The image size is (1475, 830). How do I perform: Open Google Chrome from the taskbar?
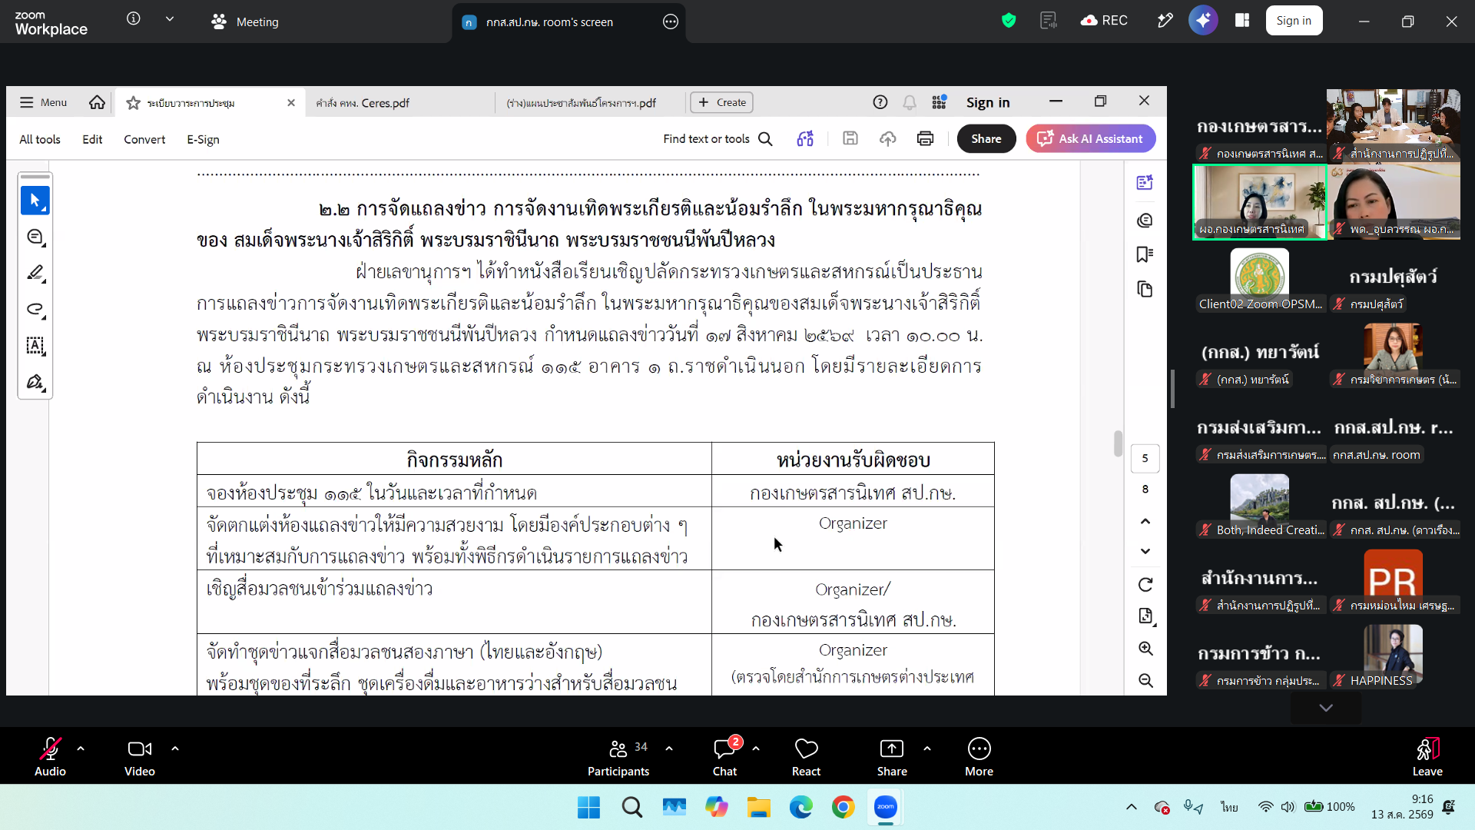pyautogui.click(x=843, y=807)
